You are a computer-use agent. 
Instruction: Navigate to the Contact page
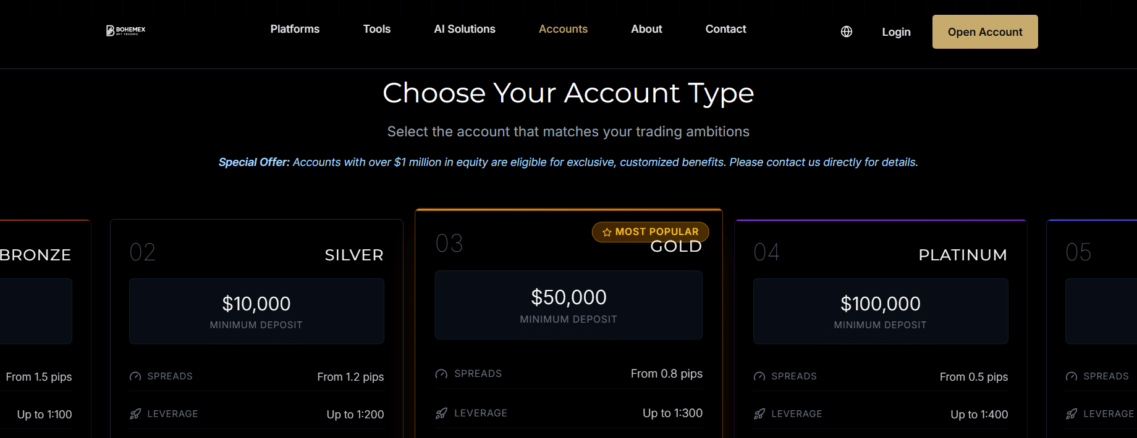pyautogui.click(x=725, y=29)
